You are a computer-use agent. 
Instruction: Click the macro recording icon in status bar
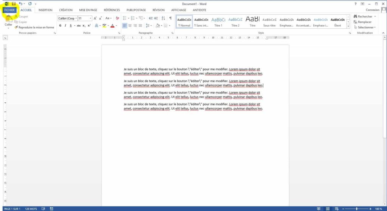(x=51, y=209)
